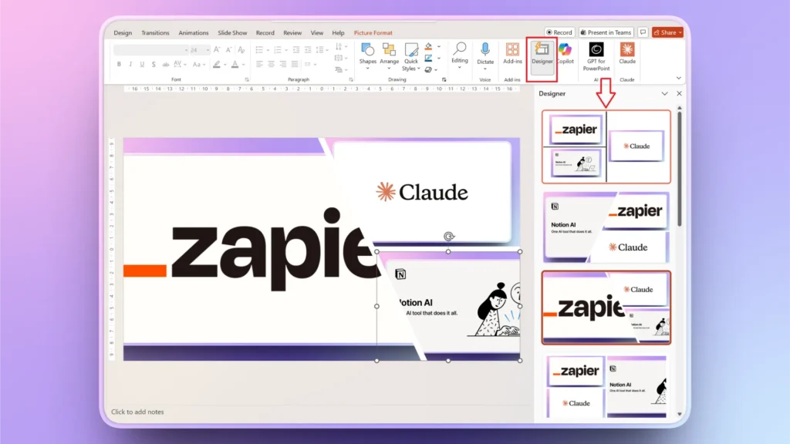Switch to the Transitions tab
The width and height of the screenshot is (790, 444).
(x=155, y=32)
